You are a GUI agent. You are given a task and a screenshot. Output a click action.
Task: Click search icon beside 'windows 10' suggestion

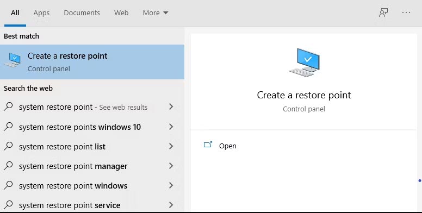pos(8,126)
